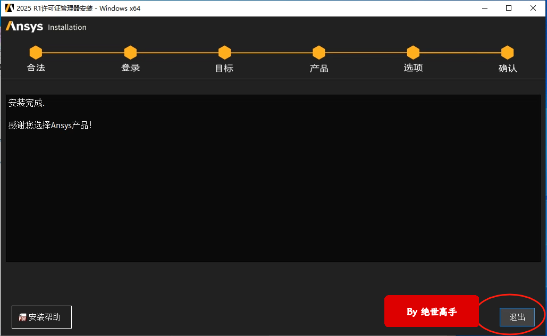The height and width of the screenshot is (336, 547).
Task: Click the Ansys Installation logo
Action: [x=46, y=27]
